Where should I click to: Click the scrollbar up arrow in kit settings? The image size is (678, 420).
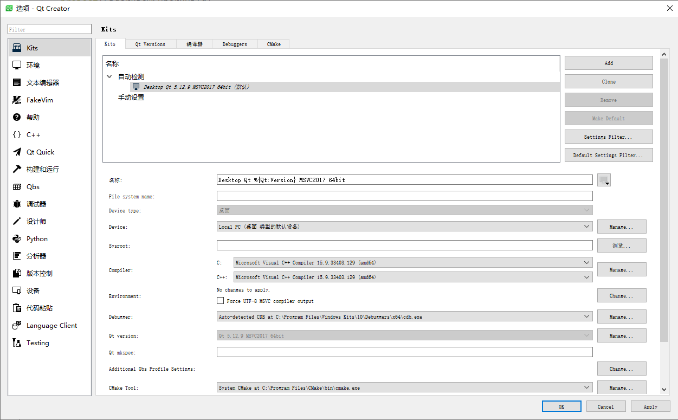click(664, 54)
